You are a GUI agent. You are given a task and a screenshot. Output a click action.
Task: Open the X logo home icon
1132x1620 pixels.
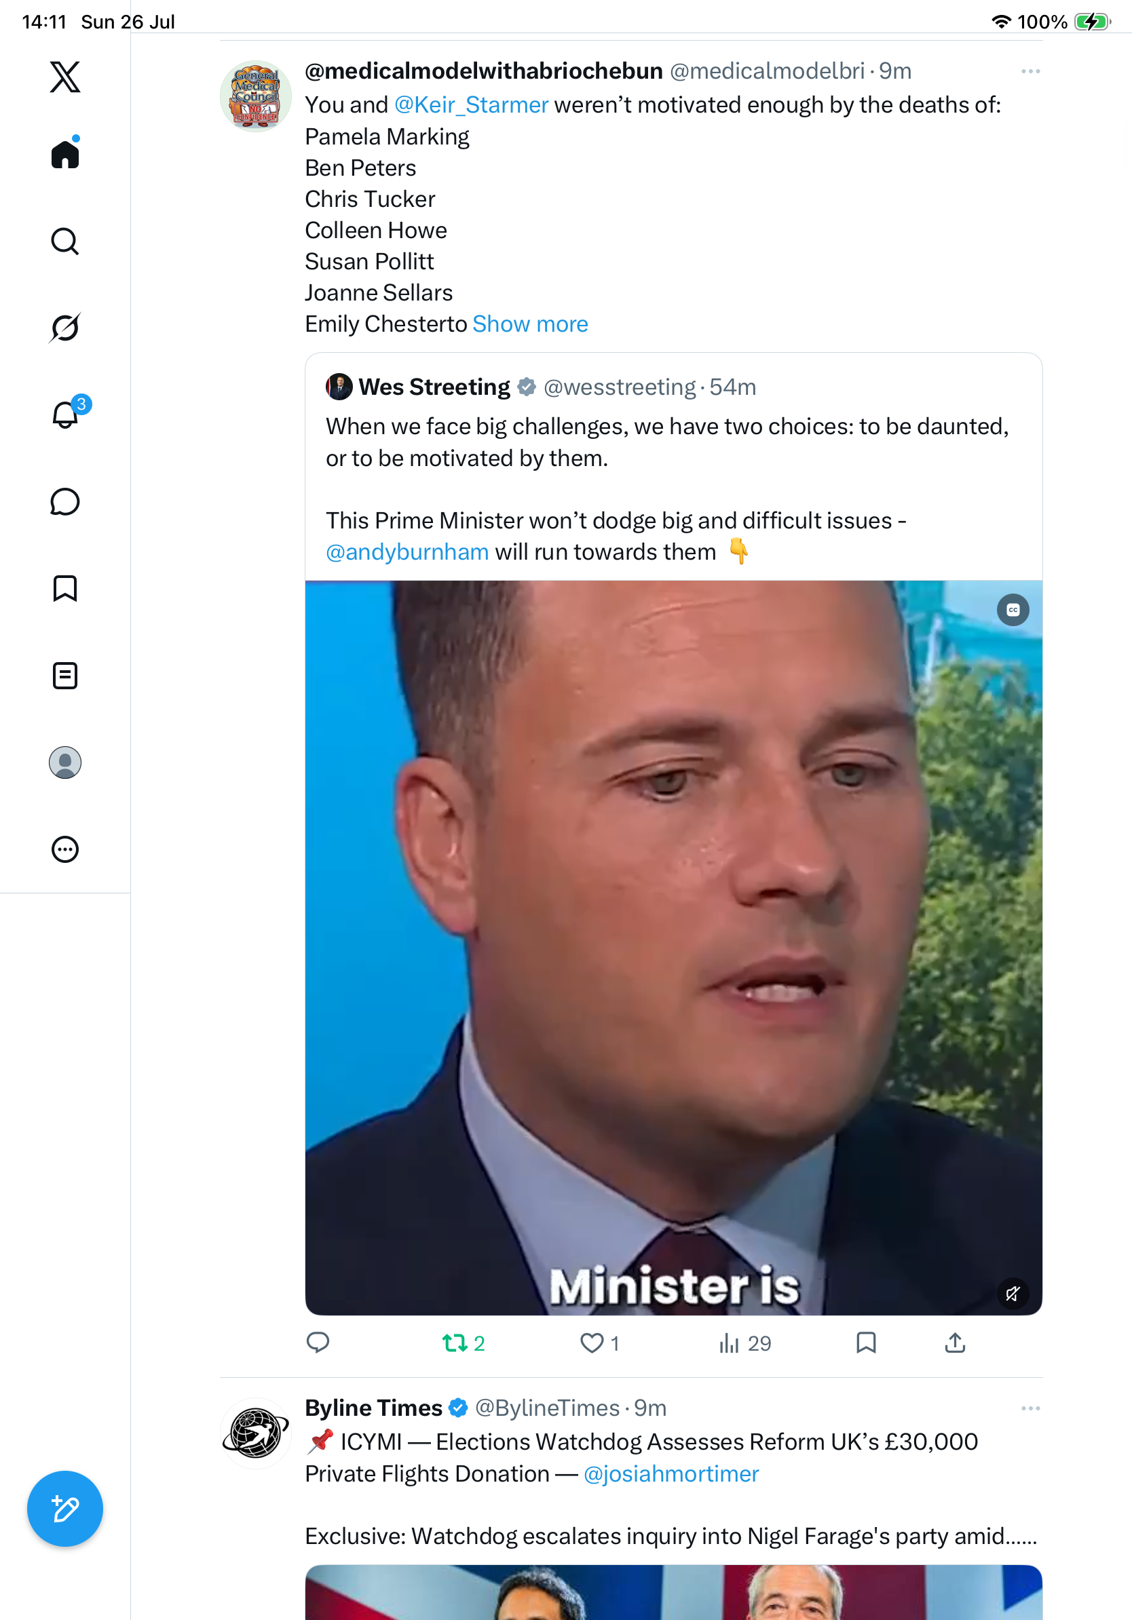pos(65,77)
